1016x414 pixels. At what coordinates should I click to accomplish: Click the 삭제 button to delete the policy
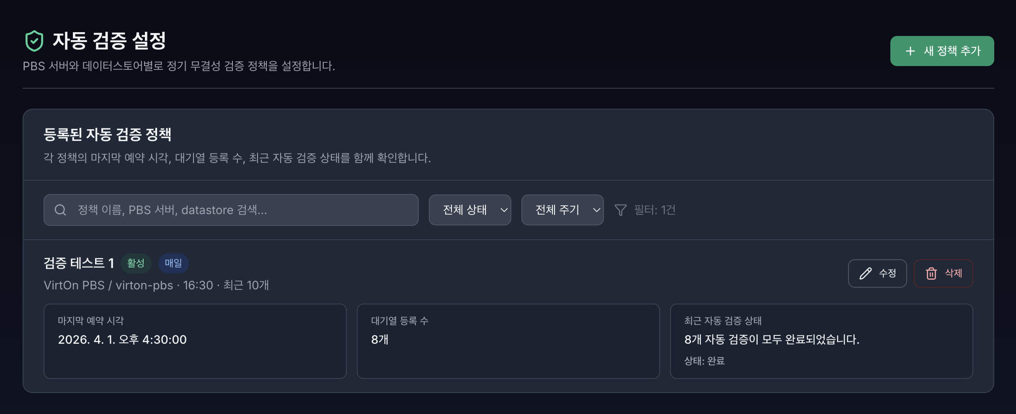(943, 273)
